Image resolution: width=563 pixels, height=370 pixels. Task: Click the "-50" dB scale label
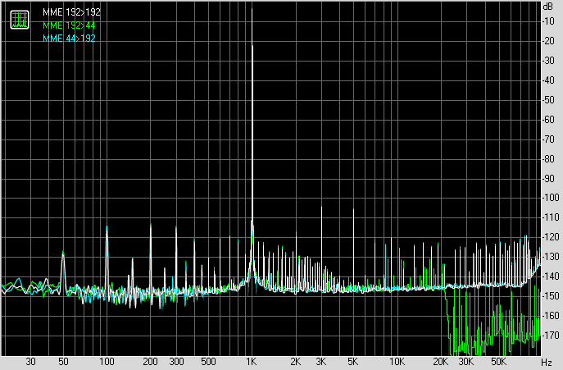[x=548, y=99]
